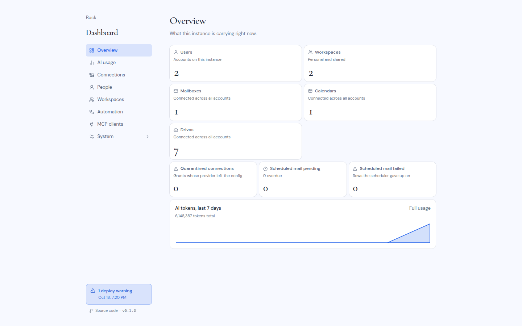The width and height of the screenshot is (522, 326).
Task: Click '6,148,387 tokens total' text
Action: pyautogui.click(x=195, y=216)
